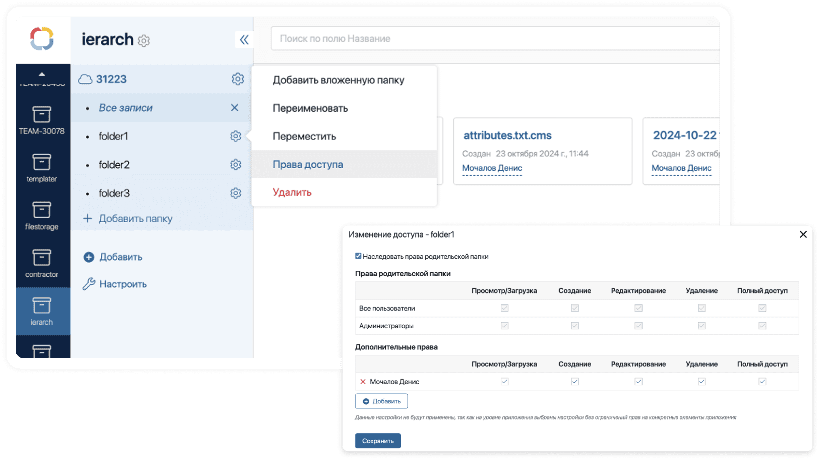Clear the Все записи filter with X
The width and height of the screenshot is (819, 458).
click(x=235, y=108)
